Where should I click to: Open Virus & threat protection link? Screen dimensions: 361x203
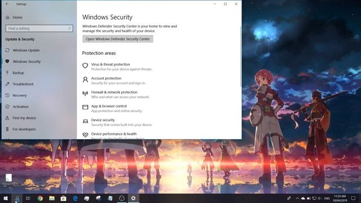click(x=111, y=64)
